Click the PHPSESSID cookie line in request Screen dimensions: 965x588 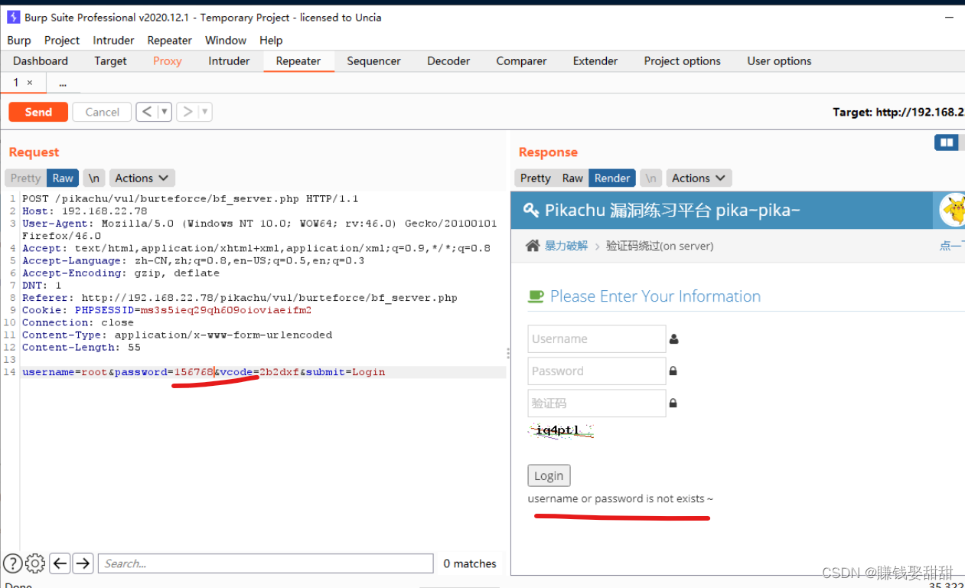click(167, 310)
